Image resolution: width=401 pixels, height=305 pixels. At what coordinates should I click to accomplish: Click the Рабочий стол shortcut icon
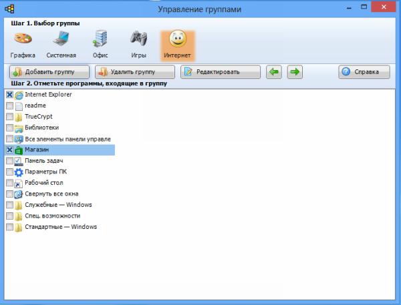click(x=19, y=184)
